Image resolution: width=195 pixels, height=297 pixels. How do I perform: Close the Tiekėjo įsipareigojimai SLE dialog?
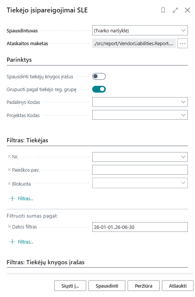point(187,10)
